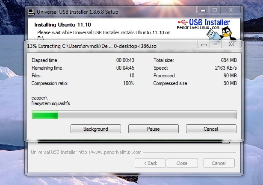Cancel the extraction in progress dialog

(211, 129)
